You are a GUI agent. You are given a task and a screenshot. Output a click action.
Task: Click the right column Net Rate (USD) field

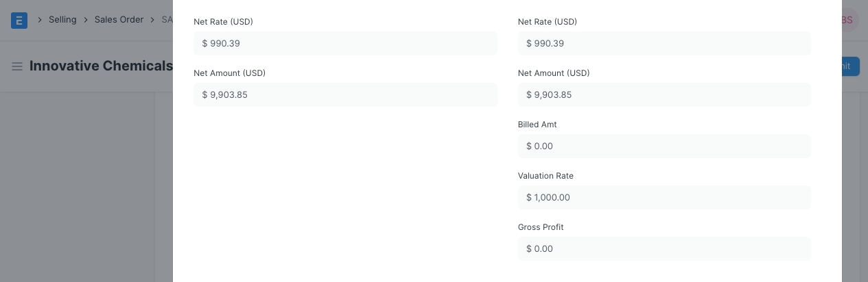[x=664, y=44]
